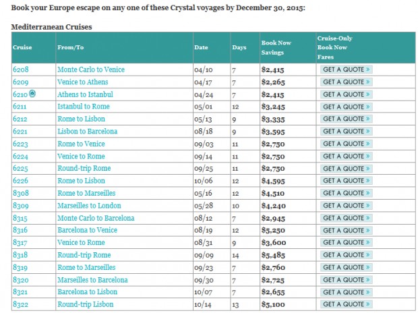Open cruise number 6208 link
The width and height of the screenshot is (418, 313).
(20, 69)
